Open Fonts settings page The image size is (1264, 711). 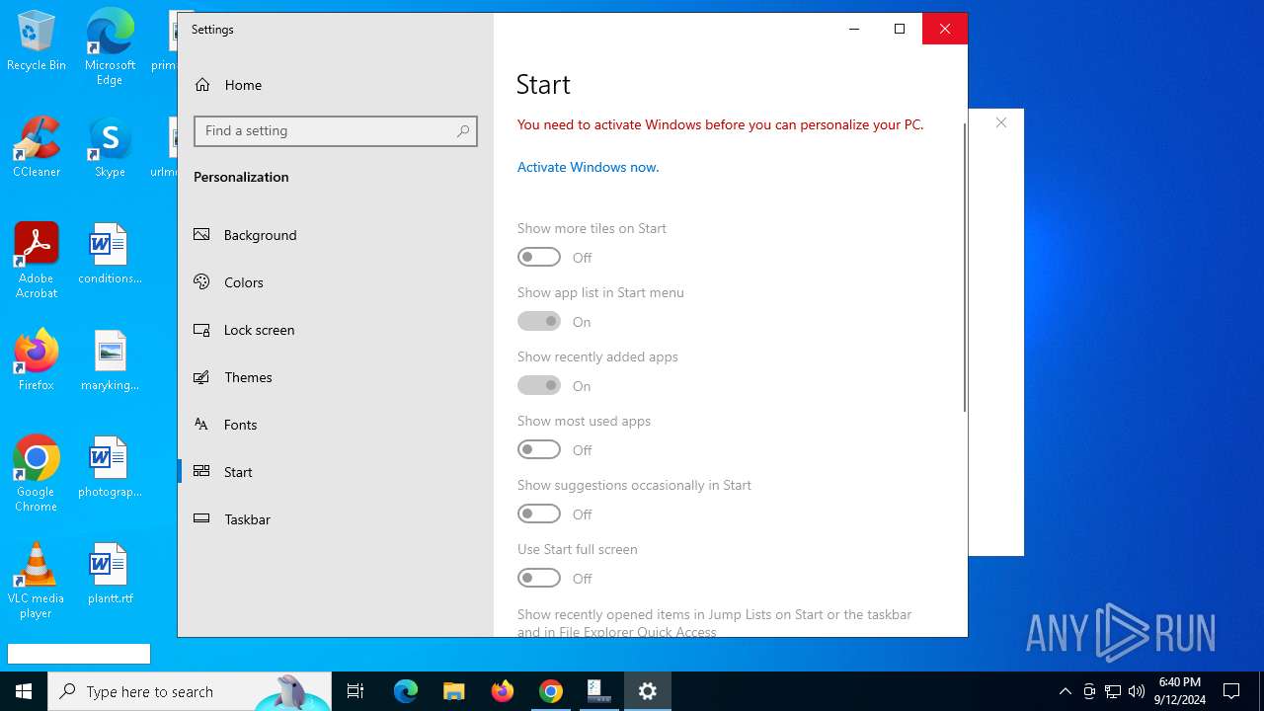tap(336, 425)
